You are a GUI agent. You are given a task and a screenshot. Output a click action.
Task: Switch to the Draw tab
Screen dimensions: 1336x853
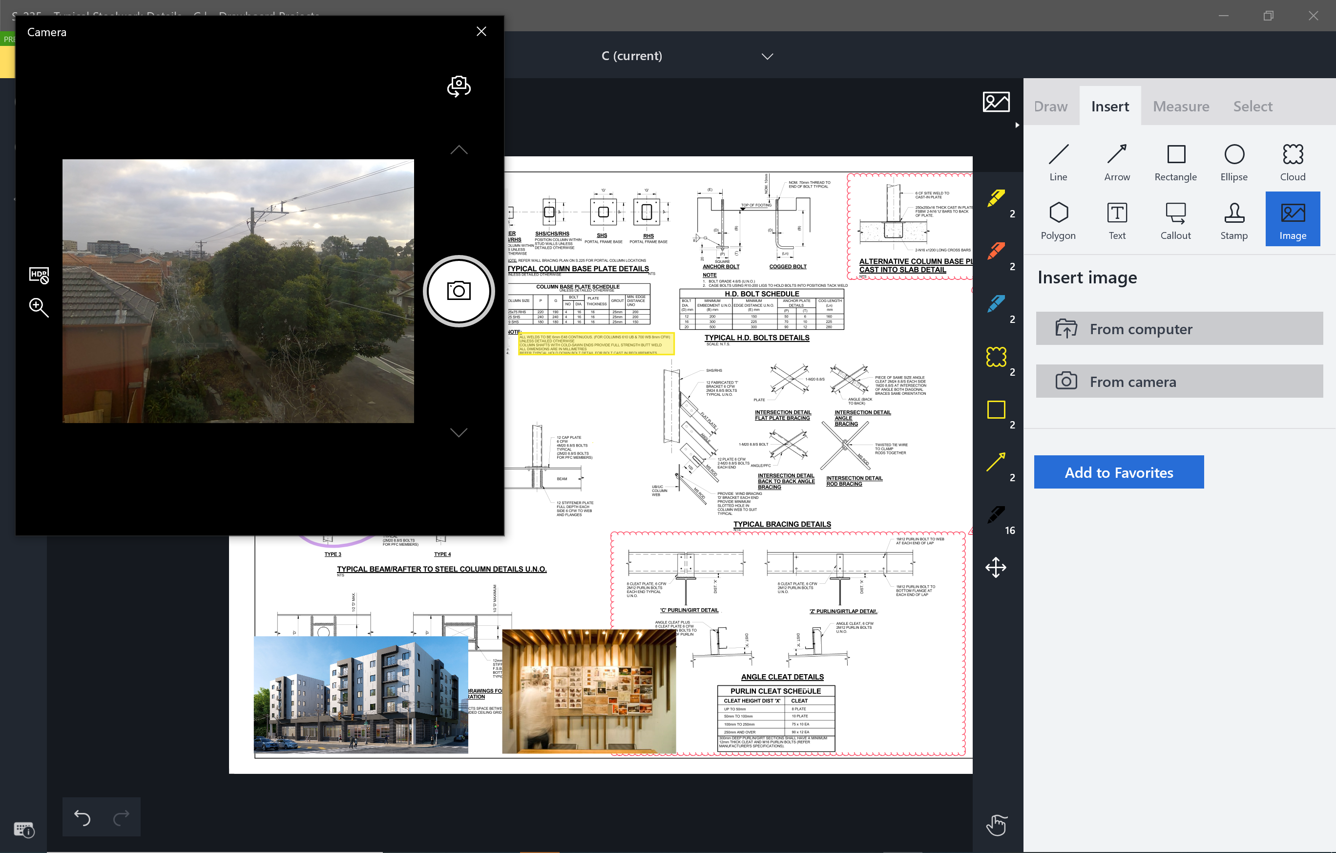click(1050, 105)
